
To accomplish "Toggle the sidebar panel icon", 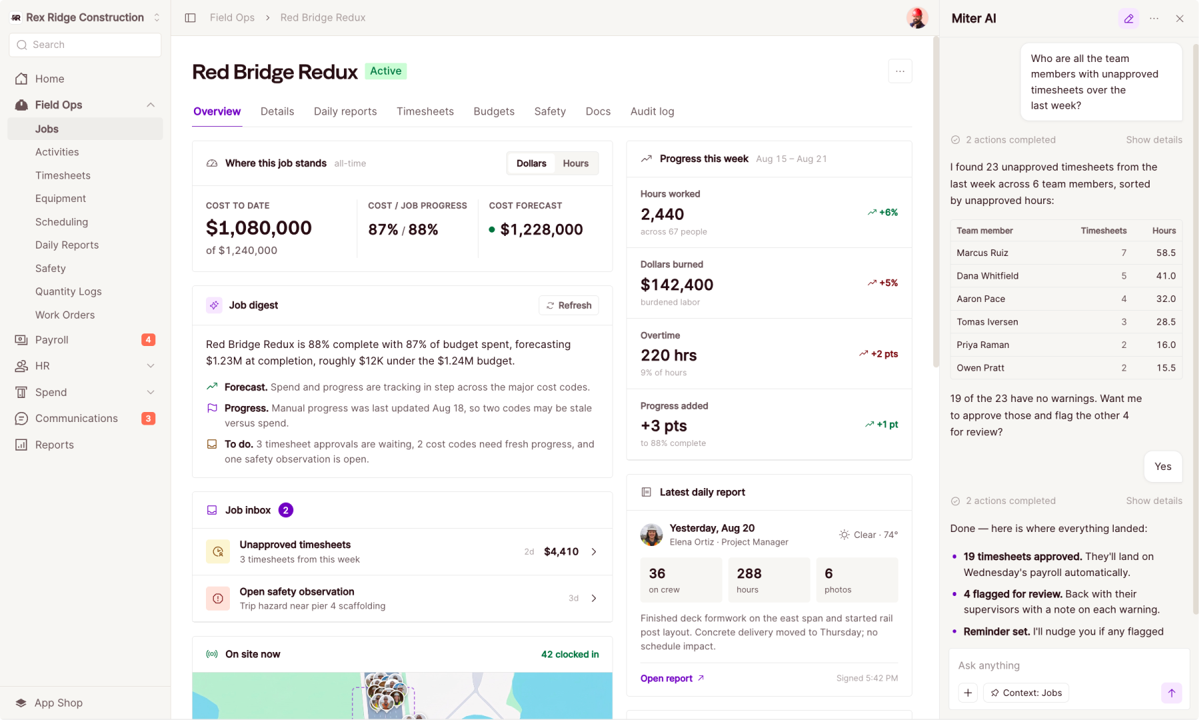I will (190, 18).
